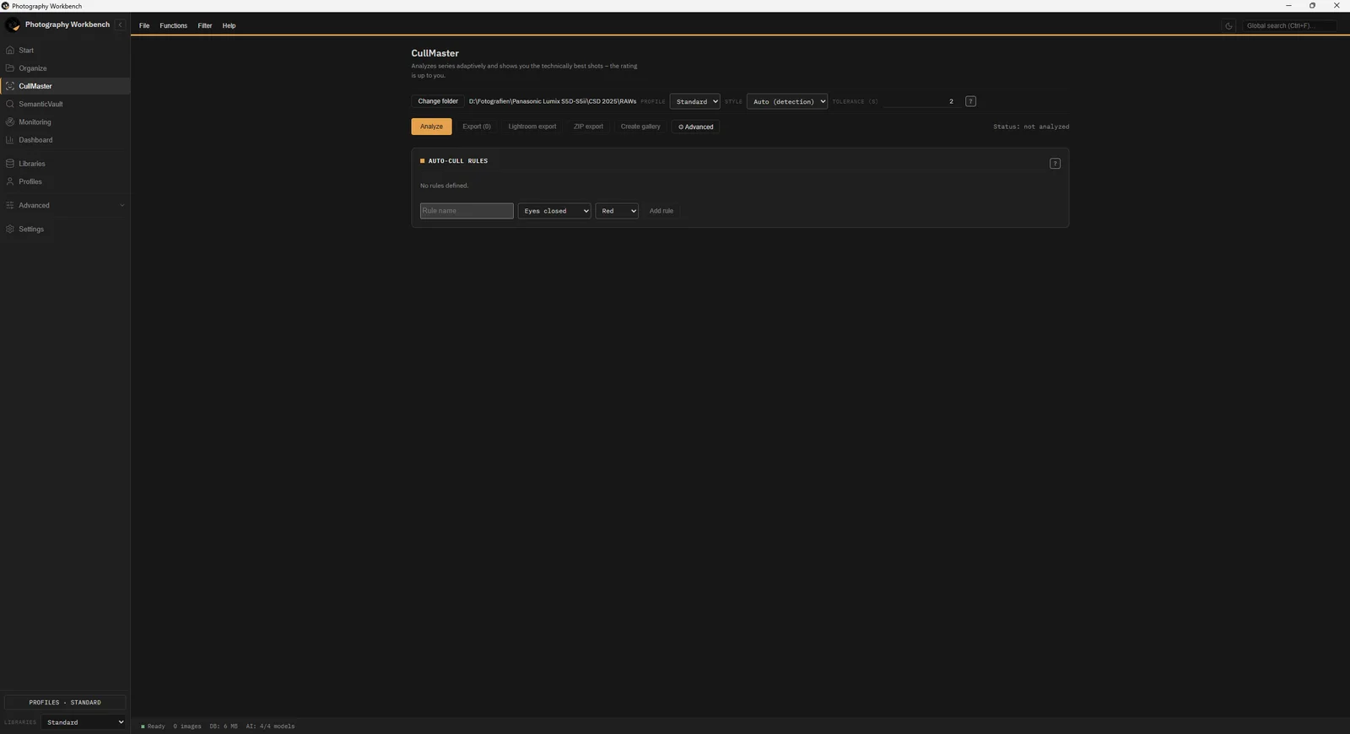Viewport: 1350px width, 734px height.
Task: Open Libraries via database icon
Action: [10, 164]
